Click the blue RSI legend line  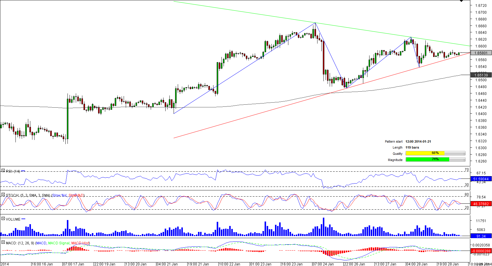click(23, 171)
